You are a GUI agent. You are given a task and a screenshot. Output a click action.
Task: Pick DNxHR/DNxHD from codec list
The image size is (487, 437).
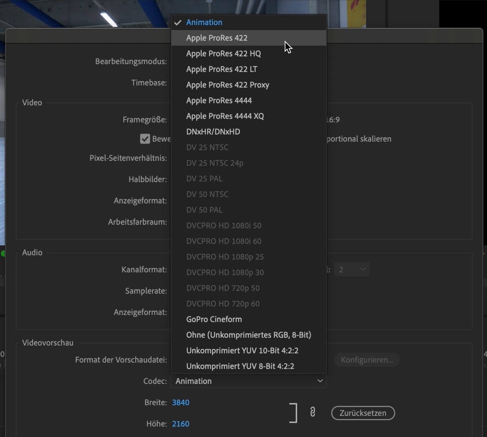coord(213,132)
